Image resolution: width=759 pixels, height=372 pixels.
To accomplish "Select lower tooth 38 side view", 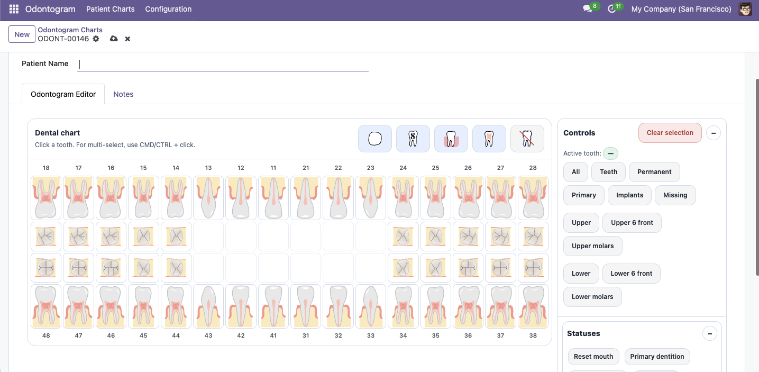I will pyautogui.click(x=533, y=306).
